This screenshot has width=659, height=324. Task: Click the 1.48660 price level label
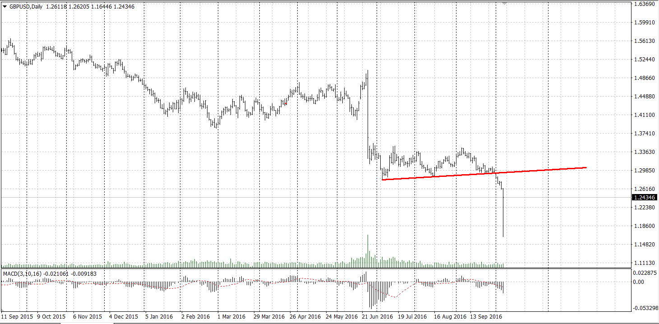(644, 78)
